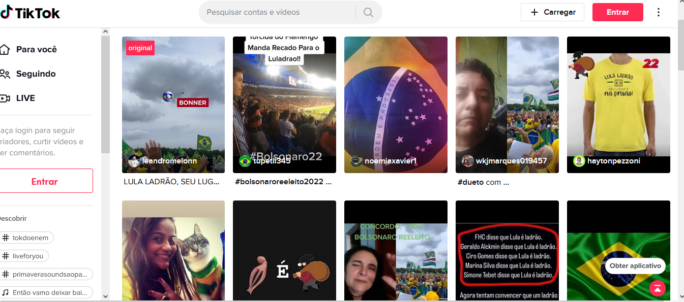
Task: Click the TikTok logo
Action: (30, 12)
